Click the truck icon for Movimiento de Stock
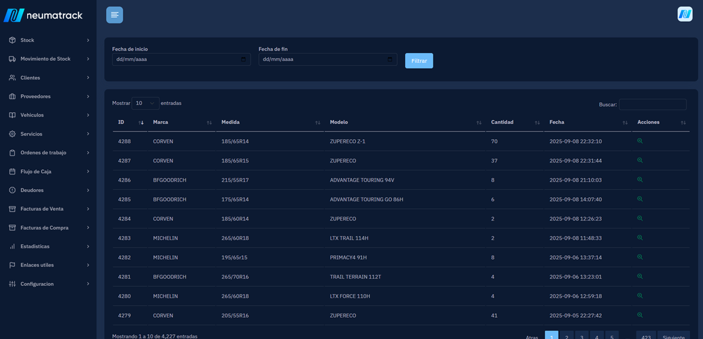 tap(12, 59)
